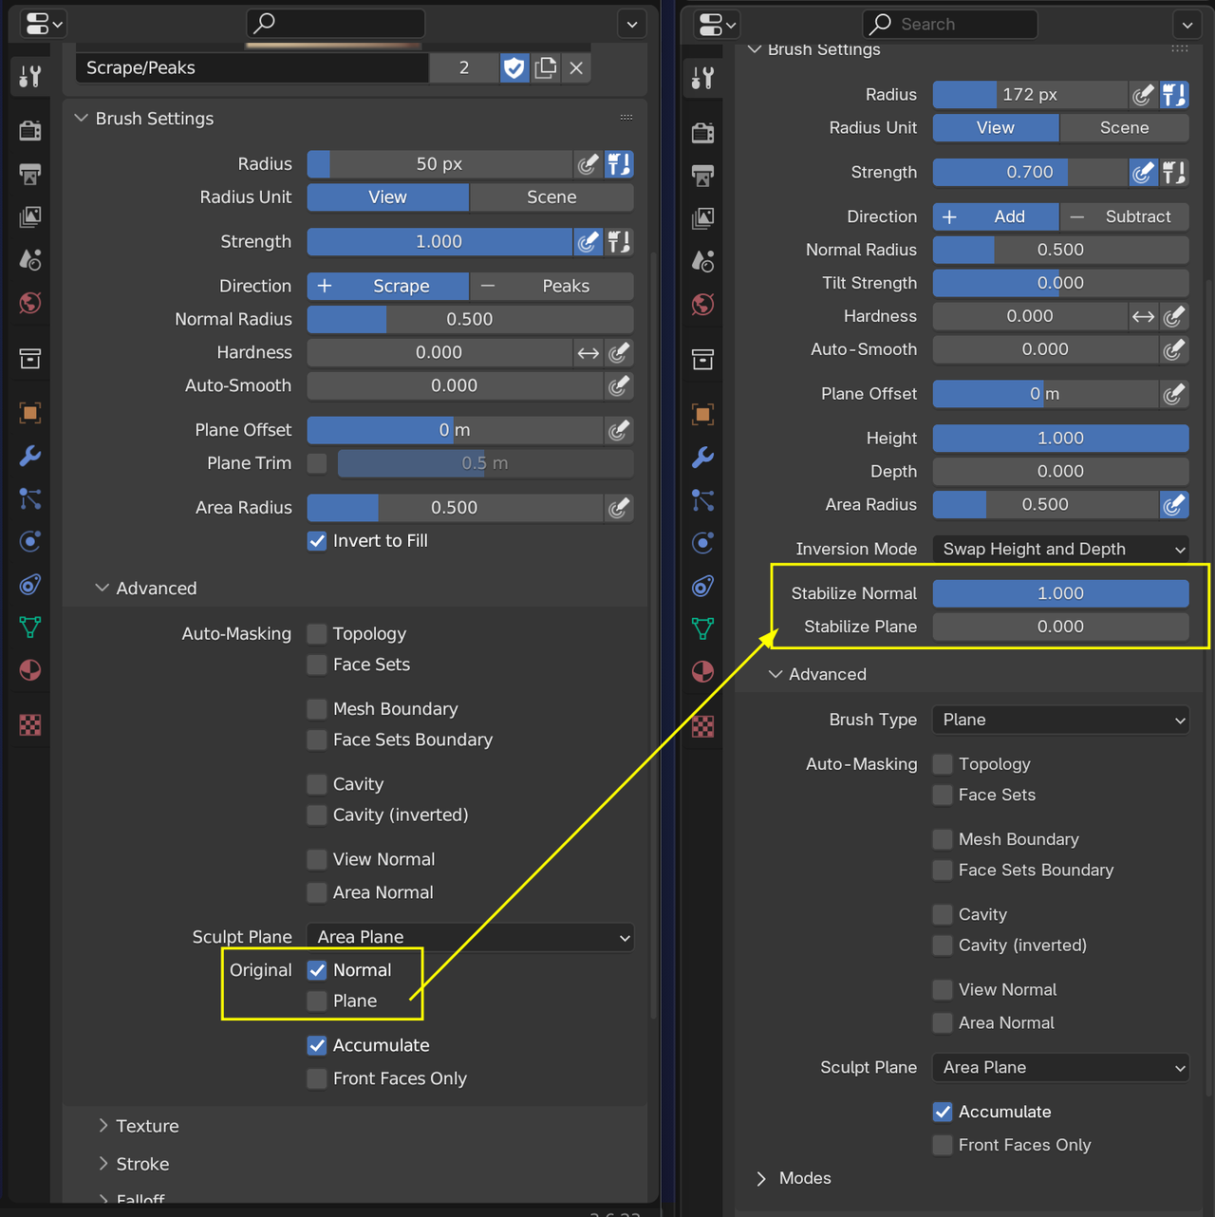Image resolution: width=1215 pixels, height=1217 pixels.
Task: Enable Front Faces Only in the right panel
Action: click(943, 1145)
